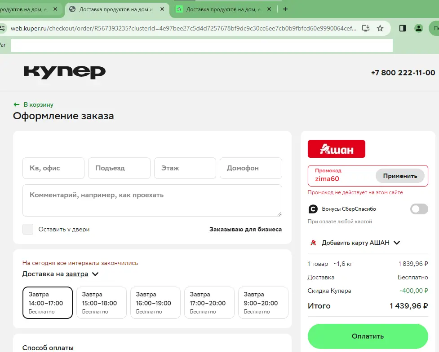
Task: Close the active Доставка продуктов tab
Action: 162,9
